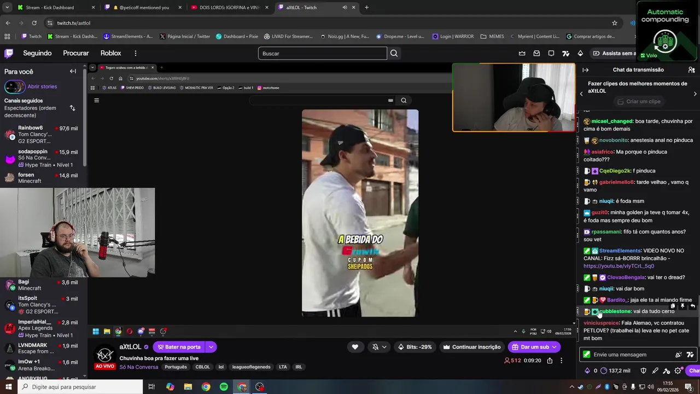This screenshot has height=394, width=700.
Task: Click Continuar inscrição button
Action: click(x=471, y=347)
